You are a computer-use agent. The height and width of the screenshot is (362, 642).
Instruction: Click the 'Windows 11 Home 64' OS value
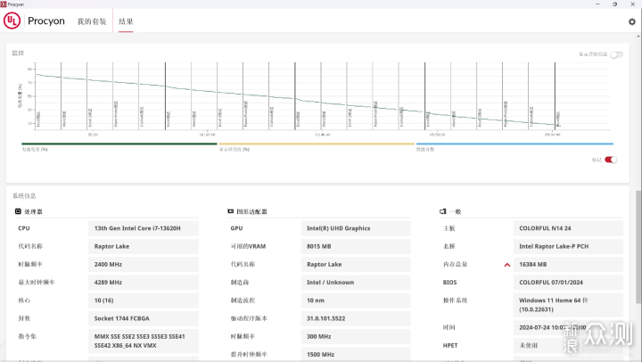click(x=568, y=305)
